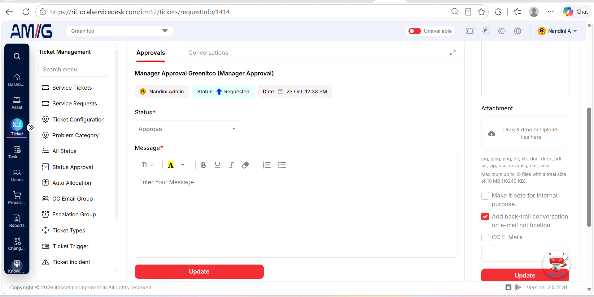Select the yellow highlight color swatch
Screen dimensions: 594x297
pos(171,165)
